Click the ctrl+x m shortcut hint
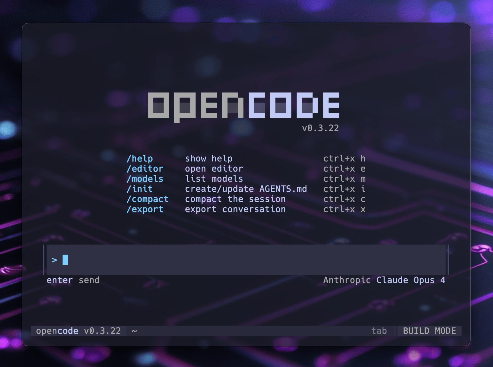The image size is (493, 367). (x=344, y=179)
